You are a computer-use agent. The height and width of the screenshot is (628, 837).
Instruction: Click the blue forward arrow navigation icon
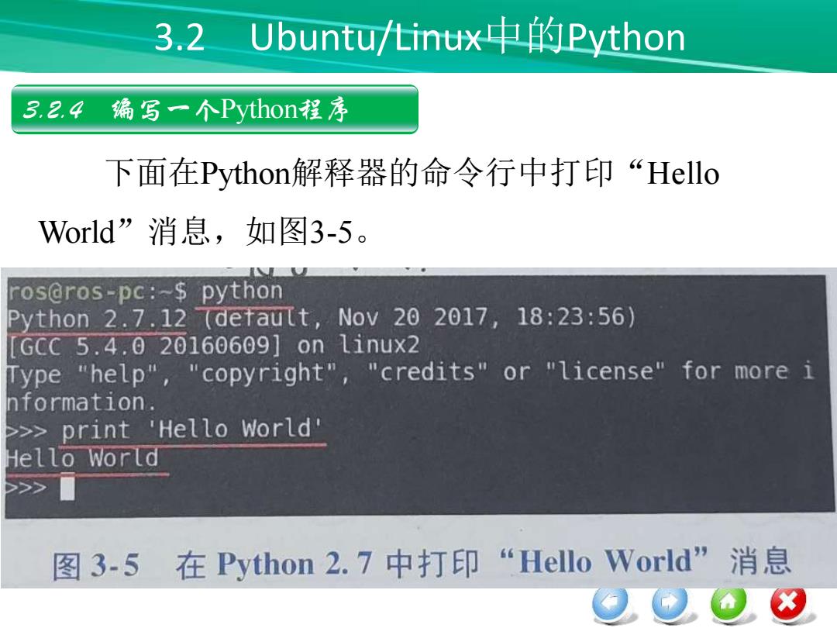point(670,604)
